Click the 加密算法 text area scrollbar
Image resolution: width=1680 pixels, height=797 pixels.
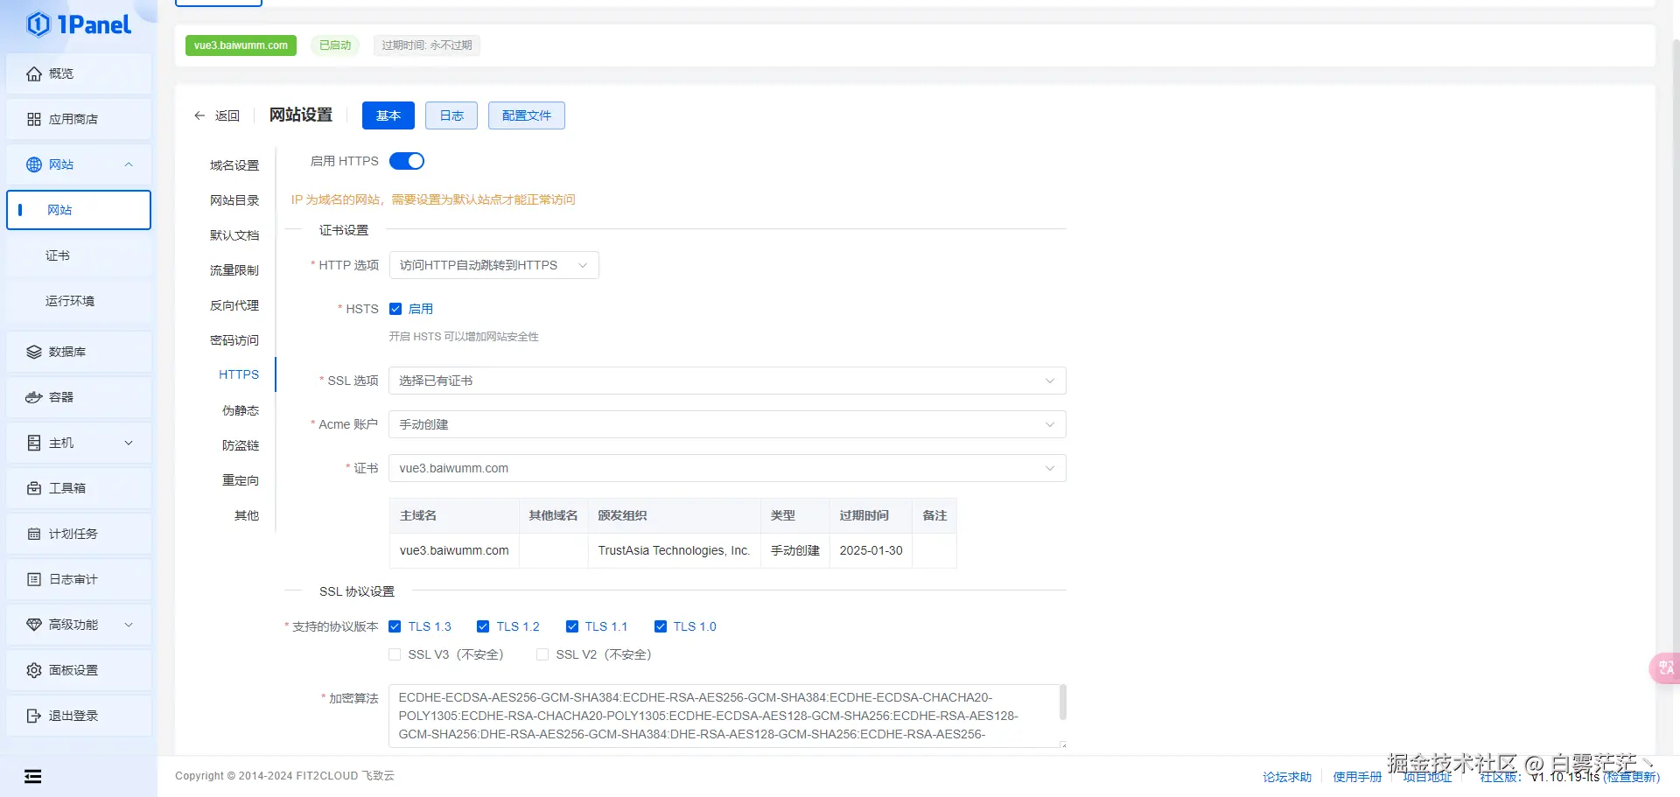[x=1063, y=703]
